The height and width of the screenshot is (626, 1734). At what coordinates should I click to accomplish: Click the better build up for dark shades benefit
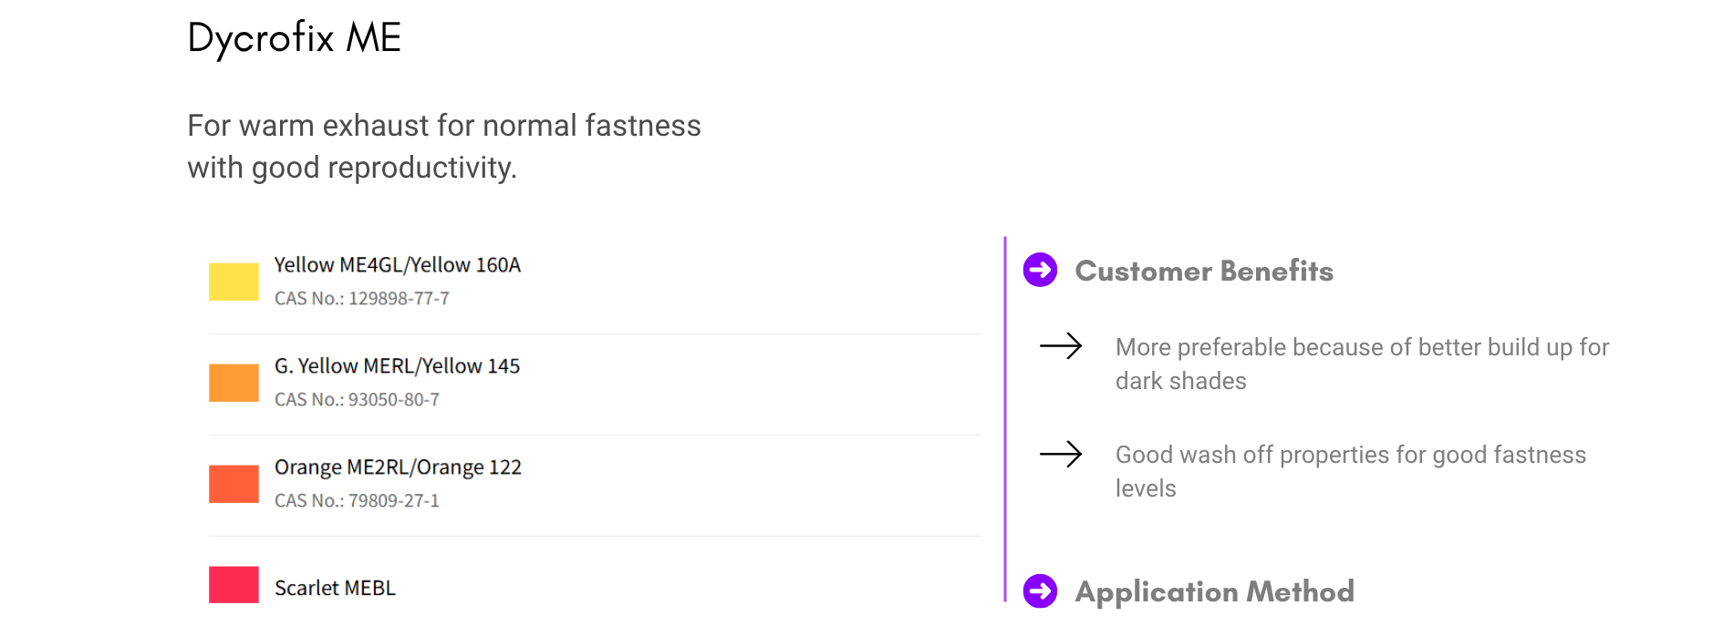click(x=1362, y=364)
